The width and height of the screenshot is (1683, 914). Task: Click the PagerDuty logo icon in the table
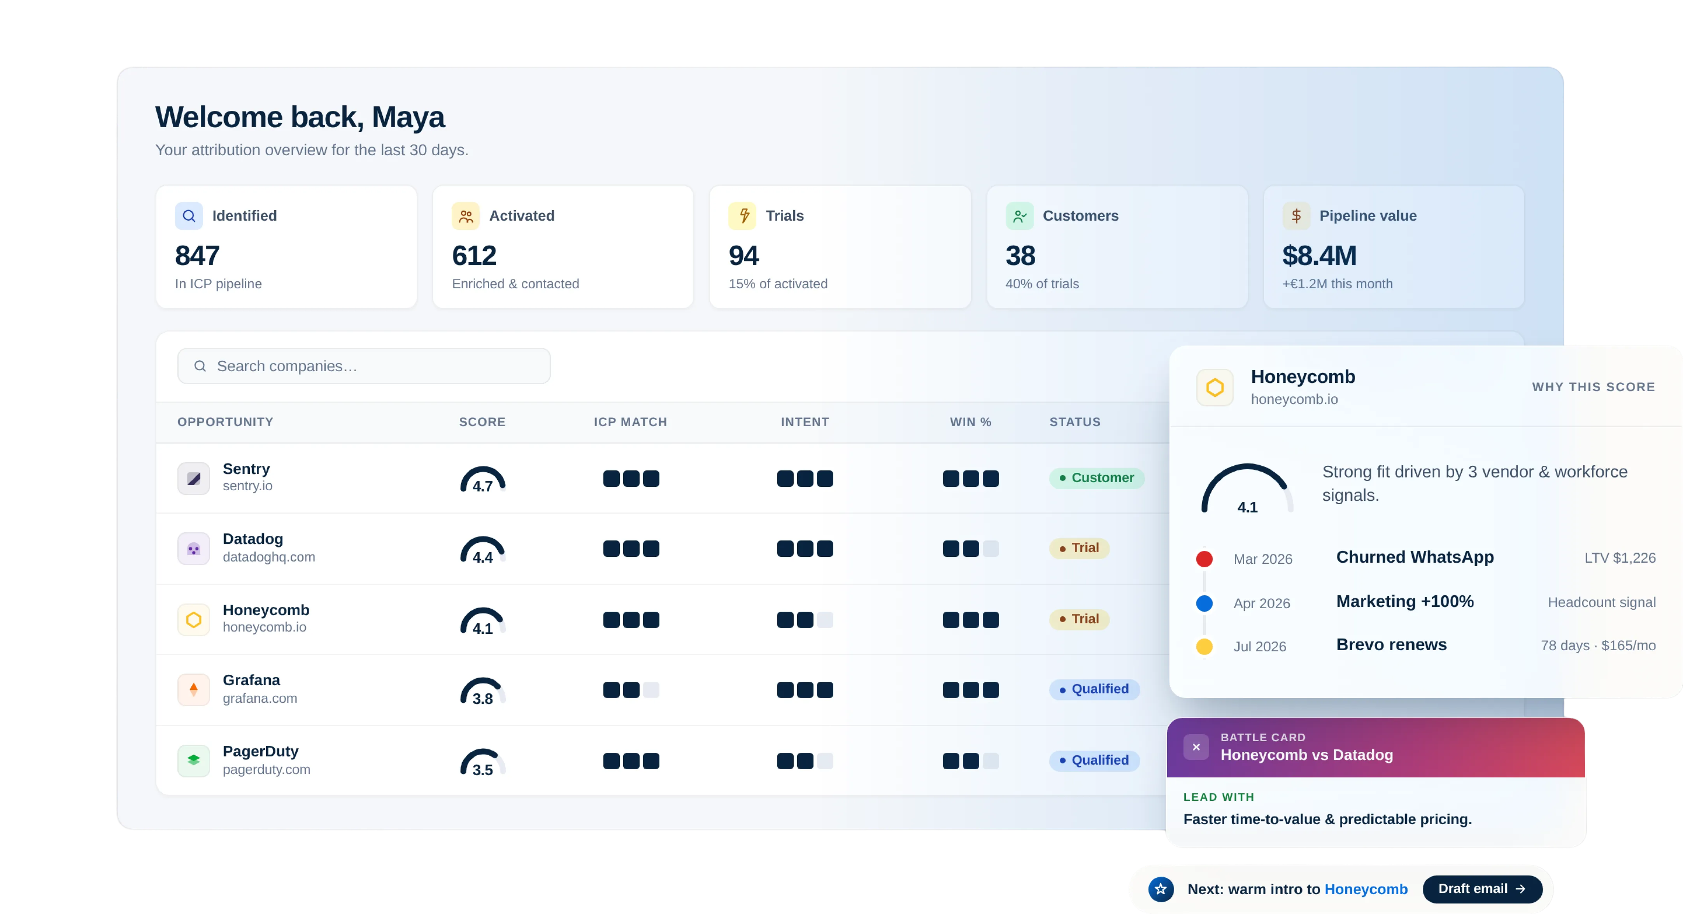(193, 760)
